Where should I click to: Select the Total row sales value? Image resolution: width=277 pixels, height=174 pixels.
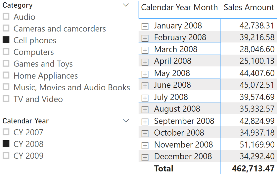(253, 168)
